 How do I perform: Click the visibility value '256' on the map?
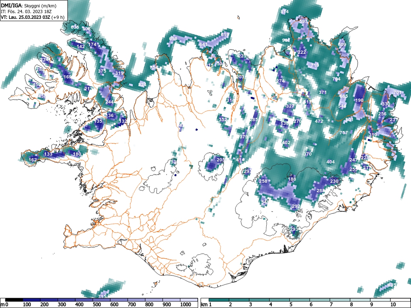(382, 114)
